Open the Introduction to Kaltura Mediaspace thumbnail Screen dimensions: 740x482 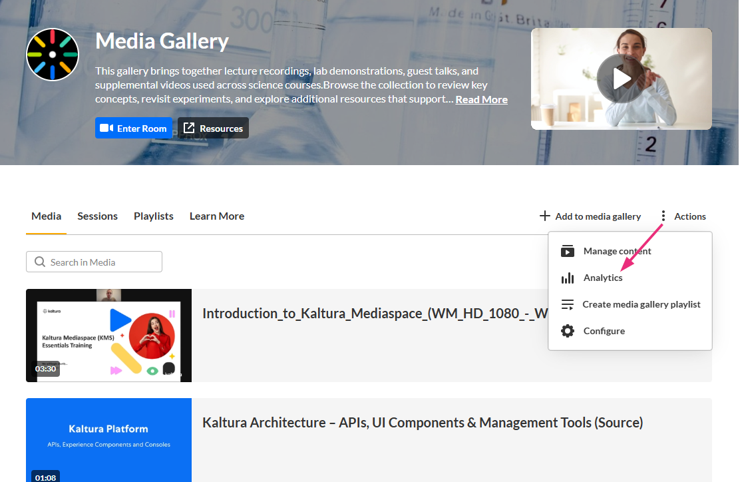108,335
